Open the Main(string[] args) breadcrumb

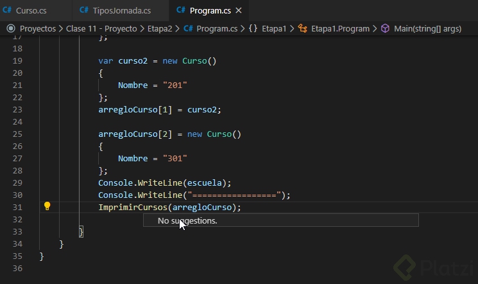click(428, 29)
